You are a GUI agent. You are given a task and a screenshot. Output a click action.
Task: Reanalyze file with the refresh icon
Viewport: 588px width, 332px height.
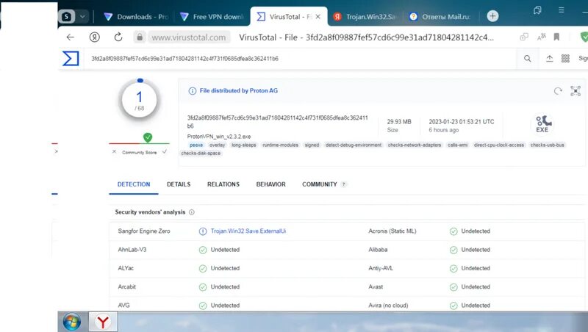(558, 90)
